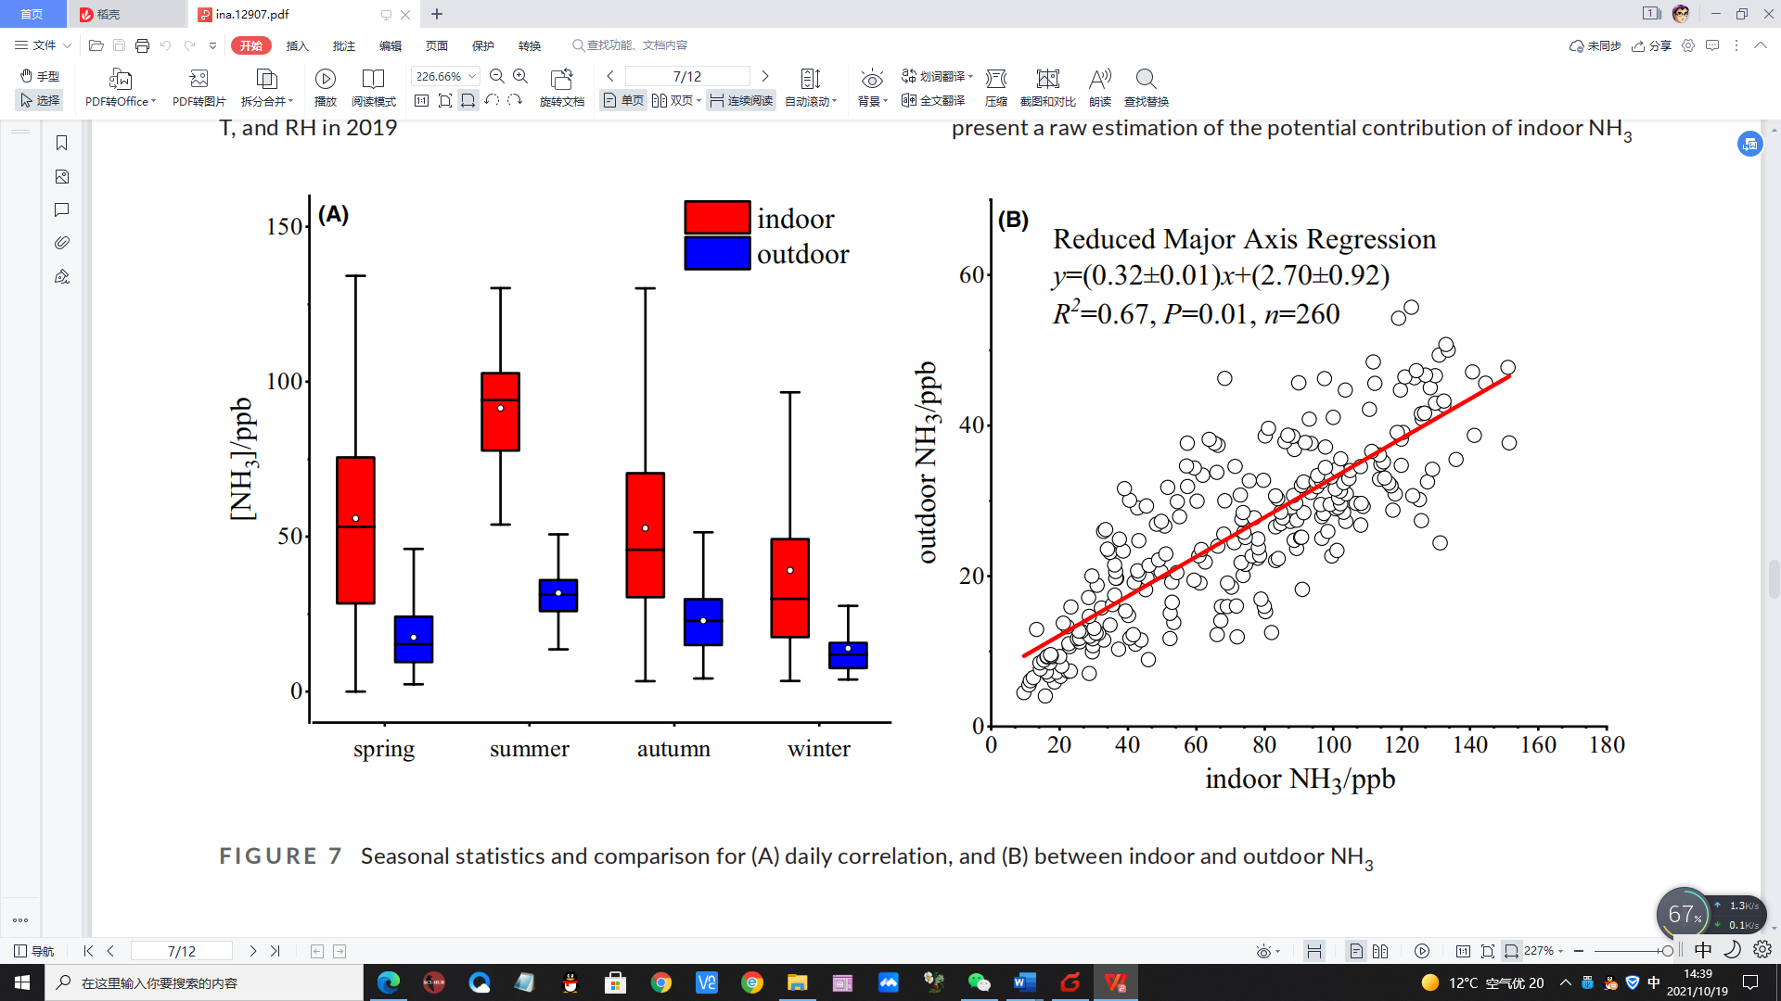Open the 截图和对比 screenshot tool
The height and width of the screenshot is (1001, 1781).
(x=1047, y=79)
